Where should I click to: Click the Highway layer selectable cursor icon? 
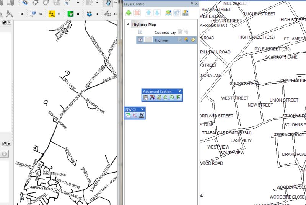[x=186, y=40]
